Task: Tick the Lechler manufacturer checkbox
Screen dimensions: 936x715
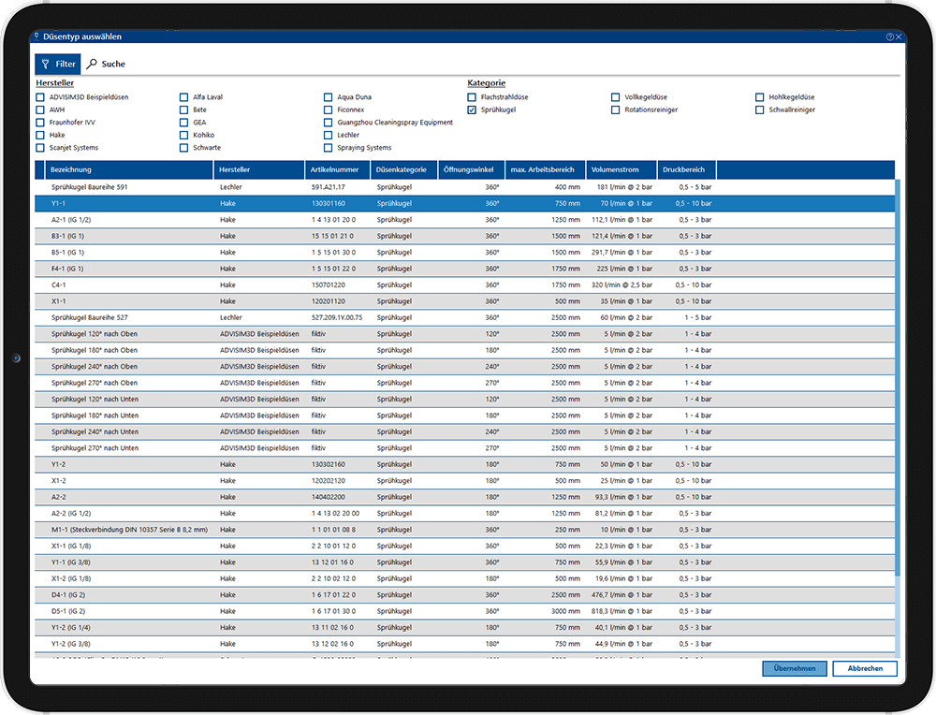Action: [328, 135]
